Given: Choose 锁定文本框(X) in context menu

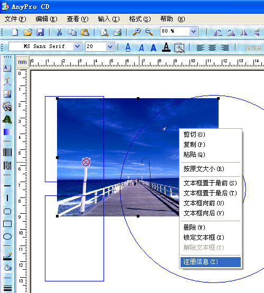Looking at the screenshot, I should coord(211,238).
